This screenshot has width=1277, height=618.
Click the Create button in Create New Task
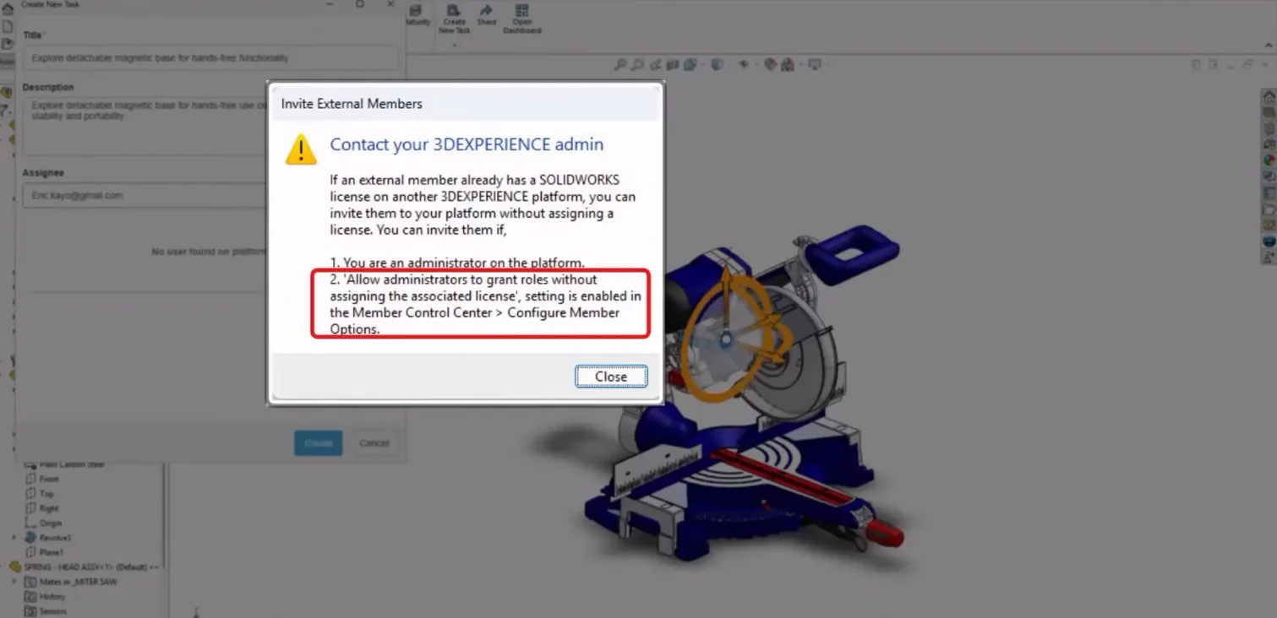[319, 443]
